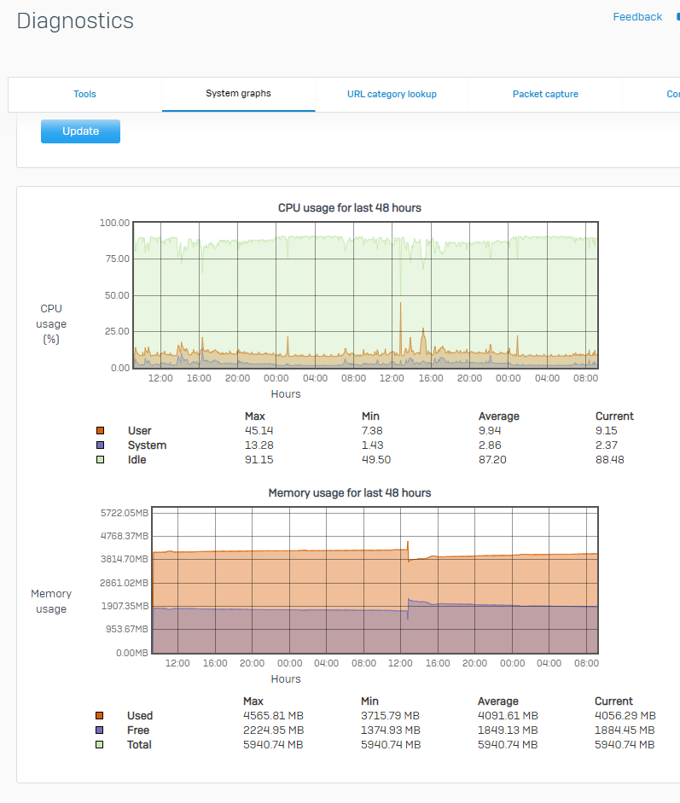
Task: Click Free min value 1374.93 MB
Action: click(391, 730)
